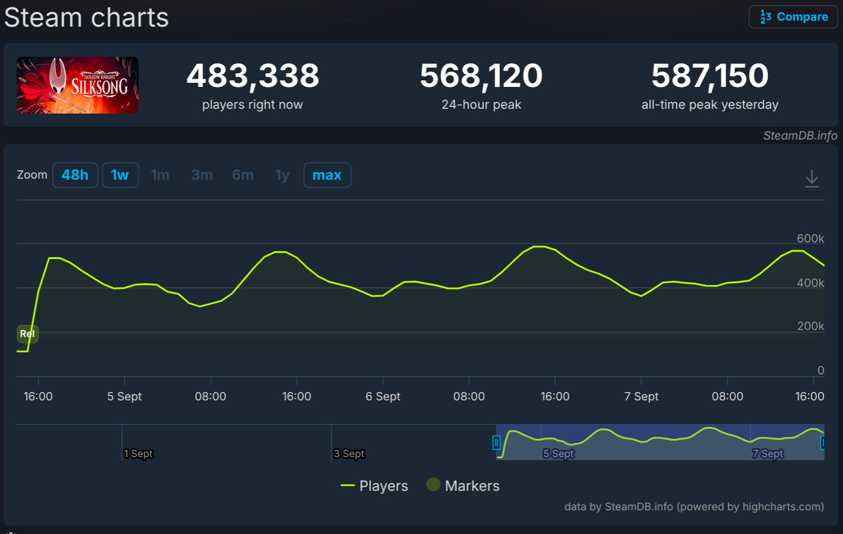Select the max zoom range
The height and width of the screenshot is (534, 843).
click(x=327, y=175)
